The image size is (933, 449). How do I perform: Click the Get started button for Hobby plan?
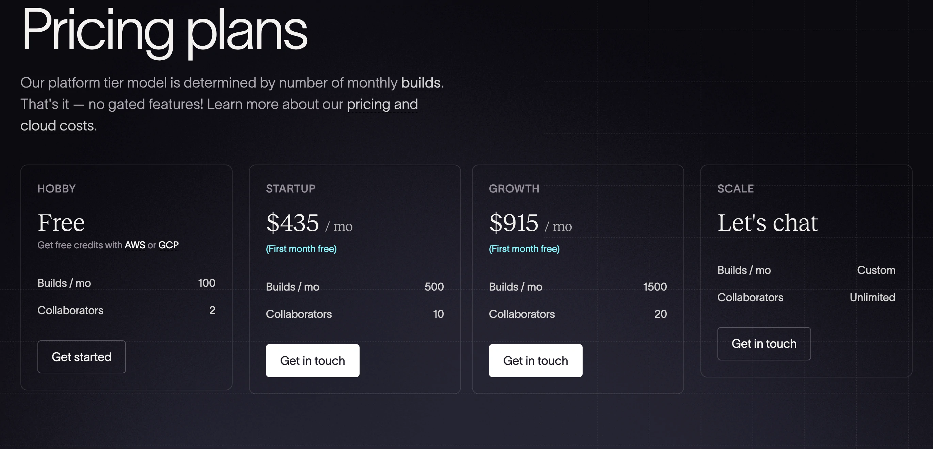(81, 357)
